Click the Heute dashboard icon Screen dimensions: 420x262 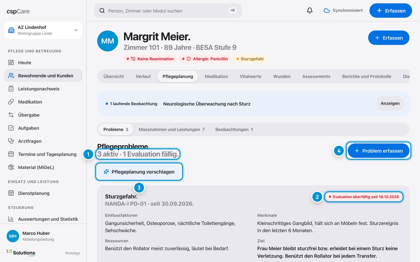(x=11, y=62)
